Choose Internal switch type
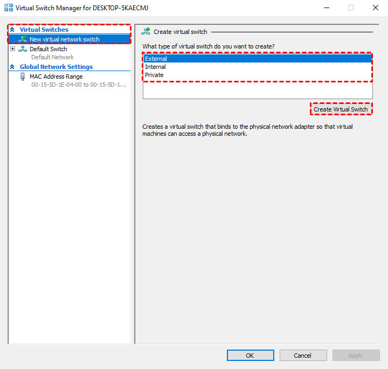The height and width of the screenshot is (369, 388). 155,67
